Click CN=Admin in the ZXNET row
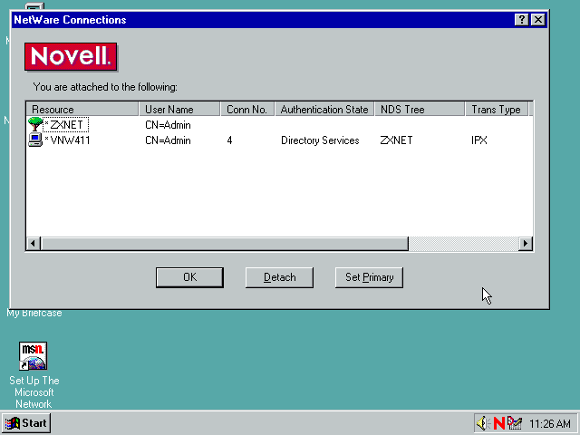Viewport: 580px width, 435px height. tap(168, 125)
